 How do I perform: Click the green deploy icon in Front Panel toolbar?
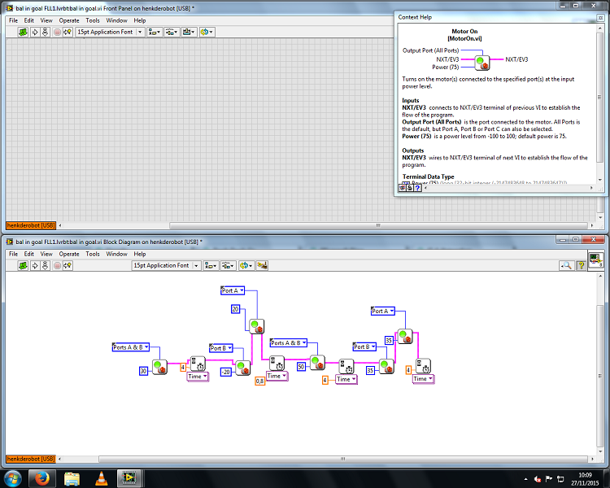pyautogui.click(x=24, y=32)
